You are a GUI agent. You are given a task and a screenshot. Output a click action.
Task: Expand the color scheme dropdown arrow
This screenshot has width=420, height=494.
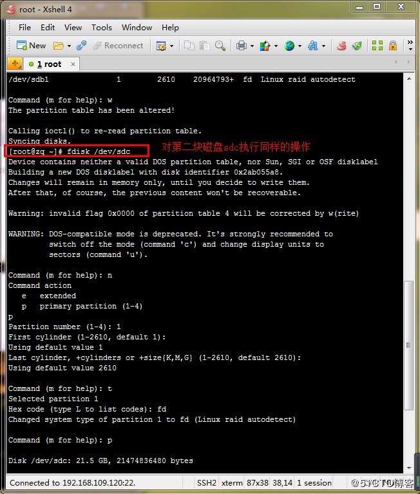coord(276,46)
